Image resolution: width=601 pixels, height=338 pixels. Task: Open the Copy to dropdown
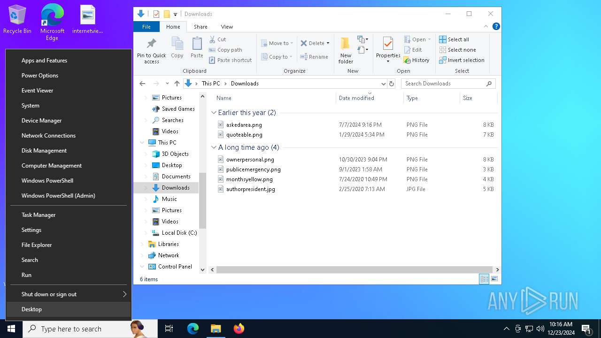277,57
